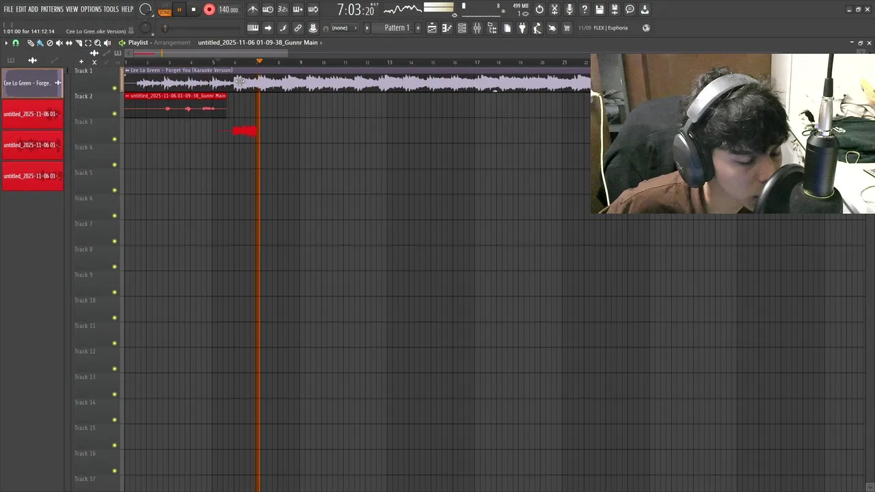The image size is (875, 492).
Task: Enable step editing arrow icon
Action: 268,28
